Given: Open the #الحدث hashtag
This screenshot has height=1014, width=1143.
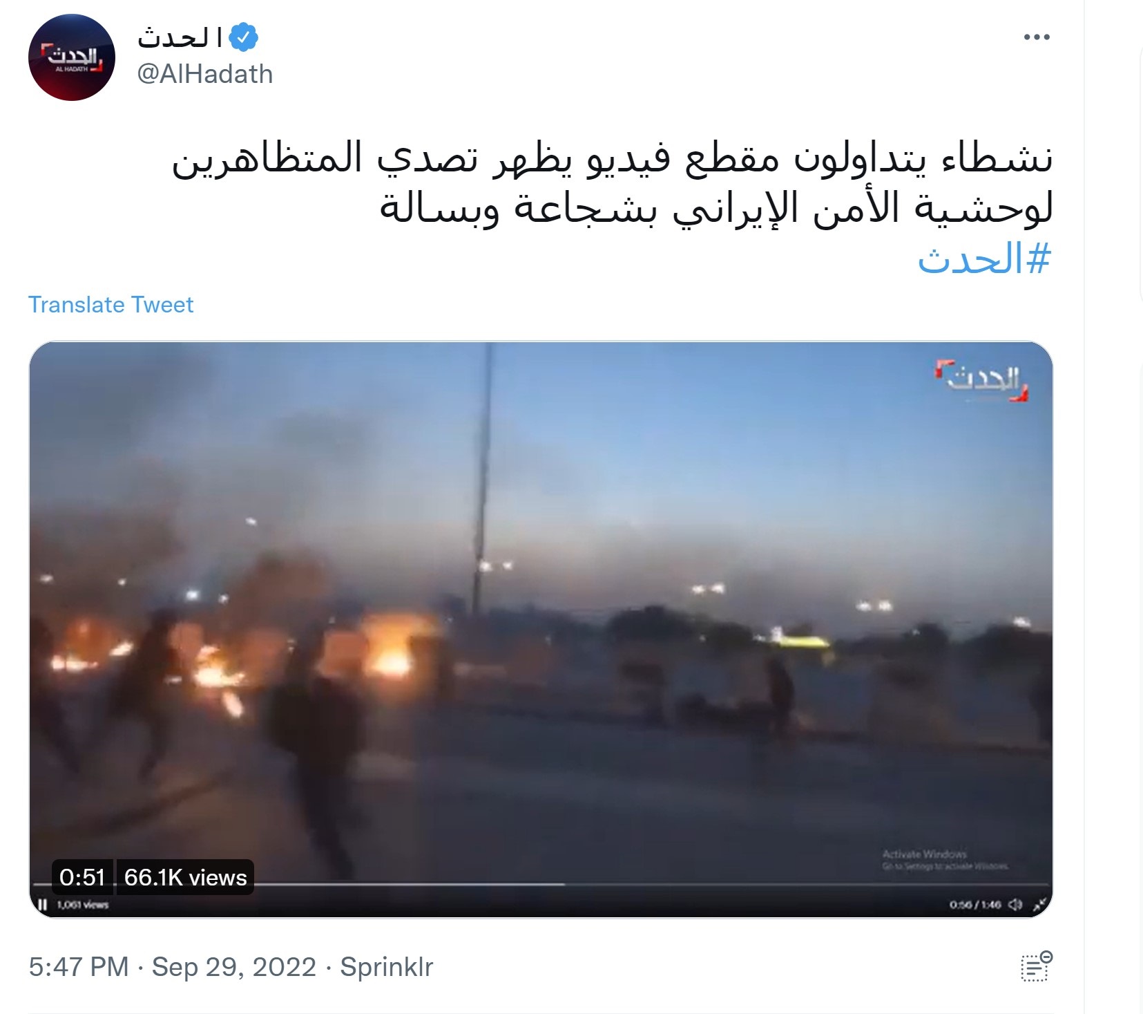Looking at the screenshot, I should [984, 259].
